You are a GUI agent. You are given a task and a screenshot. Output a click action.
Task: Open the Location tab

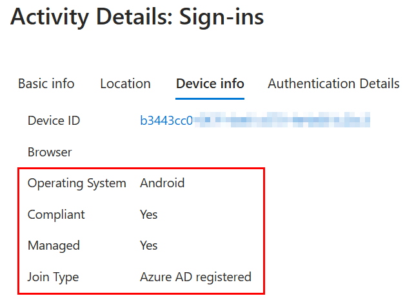point(125,84)
